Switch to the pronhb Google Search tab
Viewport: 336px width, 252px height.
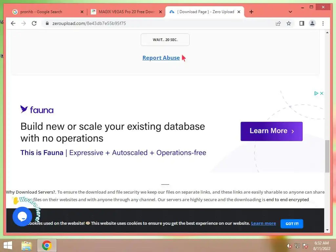pyautogui.click(x=46, y=12)
